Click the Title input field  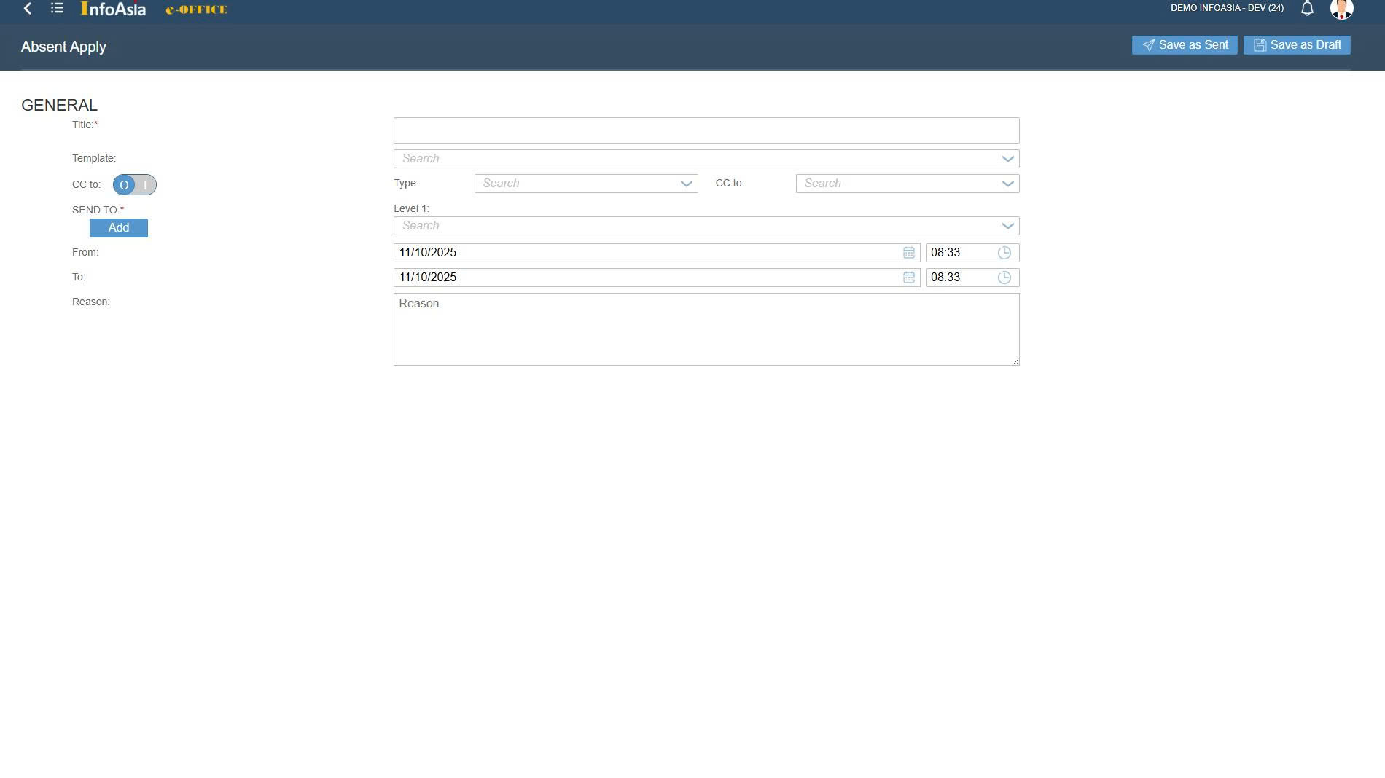click(x=706, y=130)
